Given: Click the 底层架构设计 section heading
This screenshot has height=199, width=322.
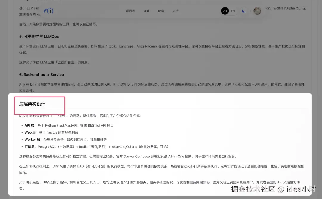Looking at the screenshot, I should click(32, 104).
